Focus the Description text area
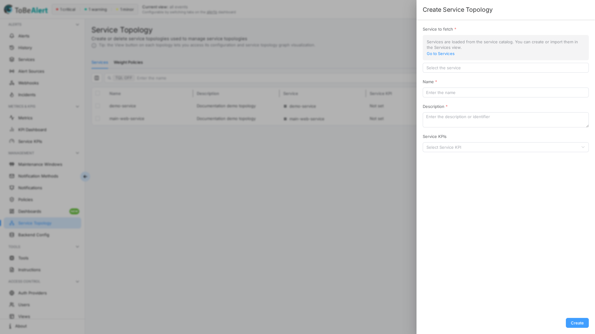 (505, 120)
